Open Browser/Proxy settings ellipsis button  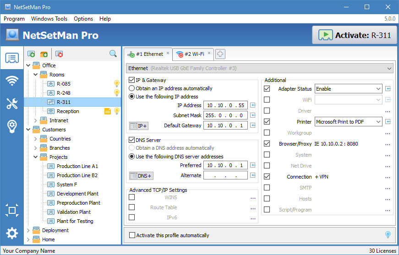[388, 144]
